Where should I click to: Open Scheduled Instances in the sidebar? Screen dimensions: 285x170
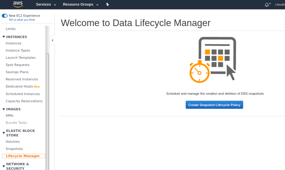[23, 94]
